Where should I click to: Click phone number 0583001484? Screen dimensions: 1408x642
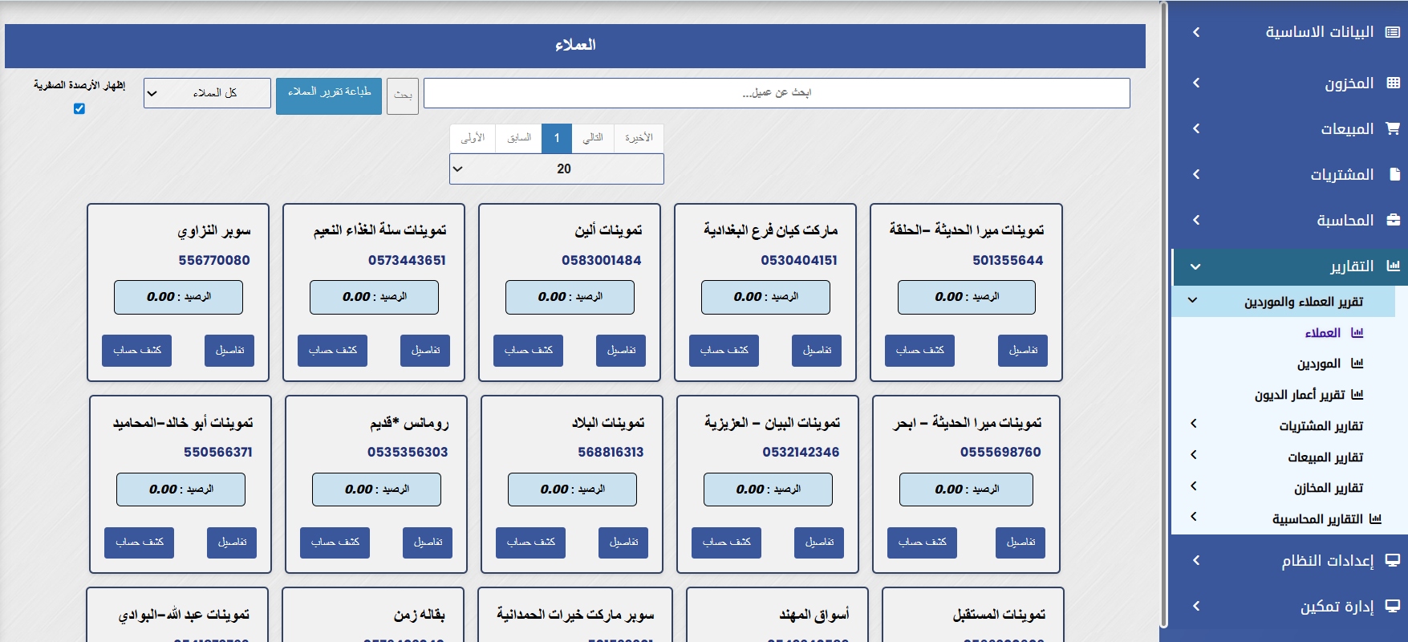pyautogui.click(x=602, y=260)
